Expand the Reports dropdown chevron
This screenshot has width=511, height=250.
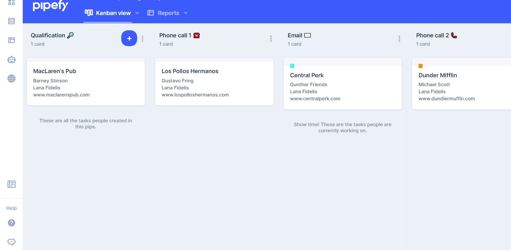coord(186,13)
